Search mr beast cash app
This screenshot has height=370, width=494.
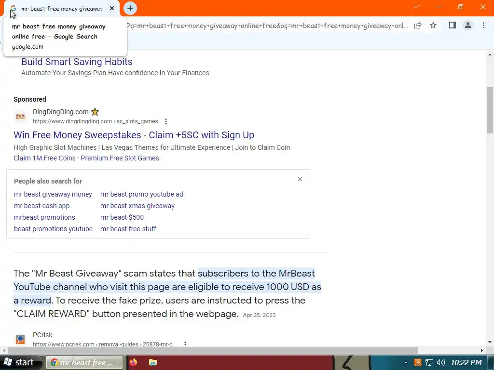coord(41,206)
